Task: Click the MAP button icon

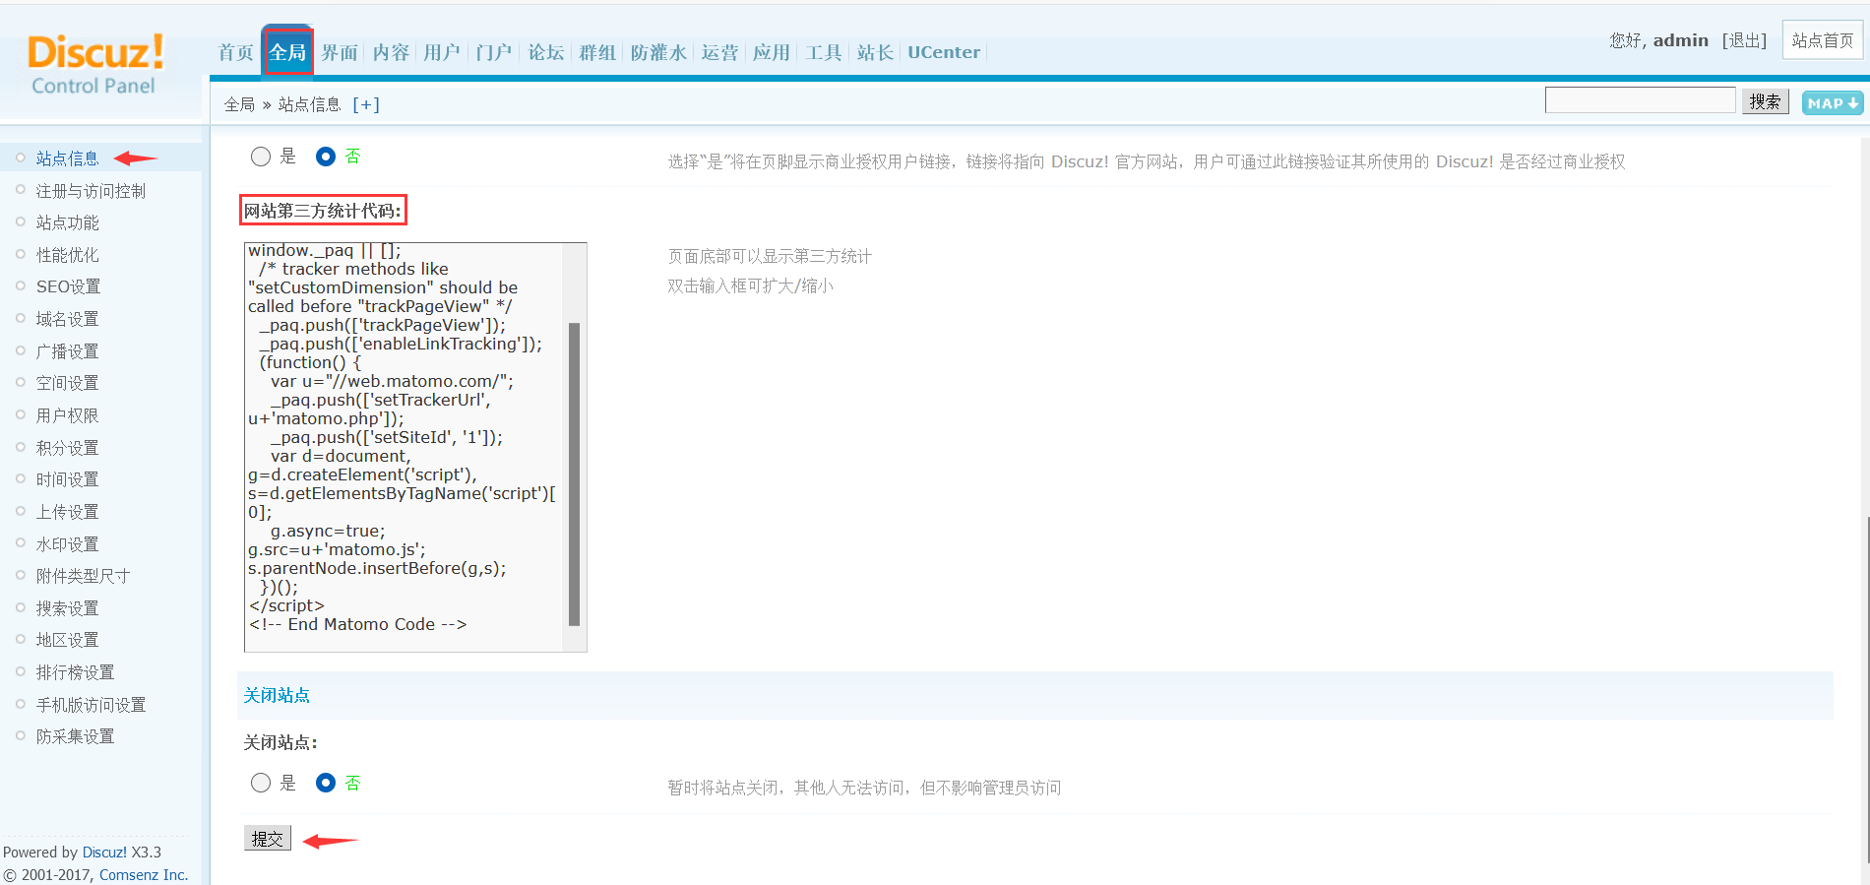Action: pyautogui.click(x=1833, y=103)
